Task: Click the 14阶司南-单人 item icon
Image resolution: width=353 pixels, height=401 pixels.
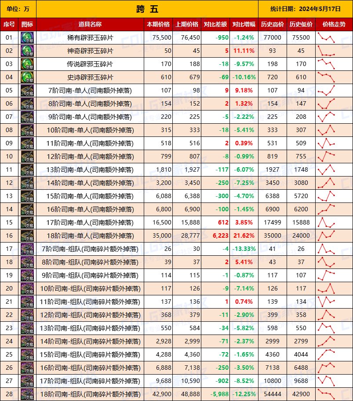Action: [x=27, y=183]
